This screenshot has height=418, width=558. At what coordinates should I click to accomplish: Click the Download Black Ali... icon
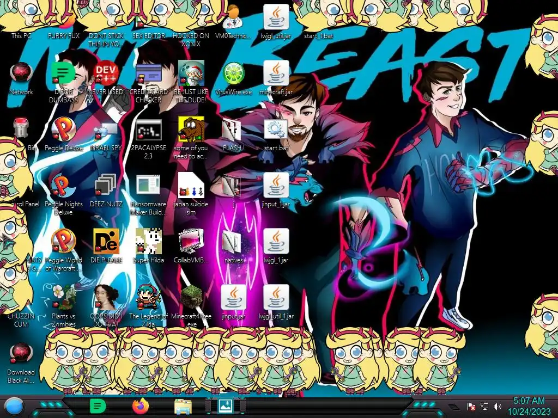pyautogui.click(x=21, y=354)
